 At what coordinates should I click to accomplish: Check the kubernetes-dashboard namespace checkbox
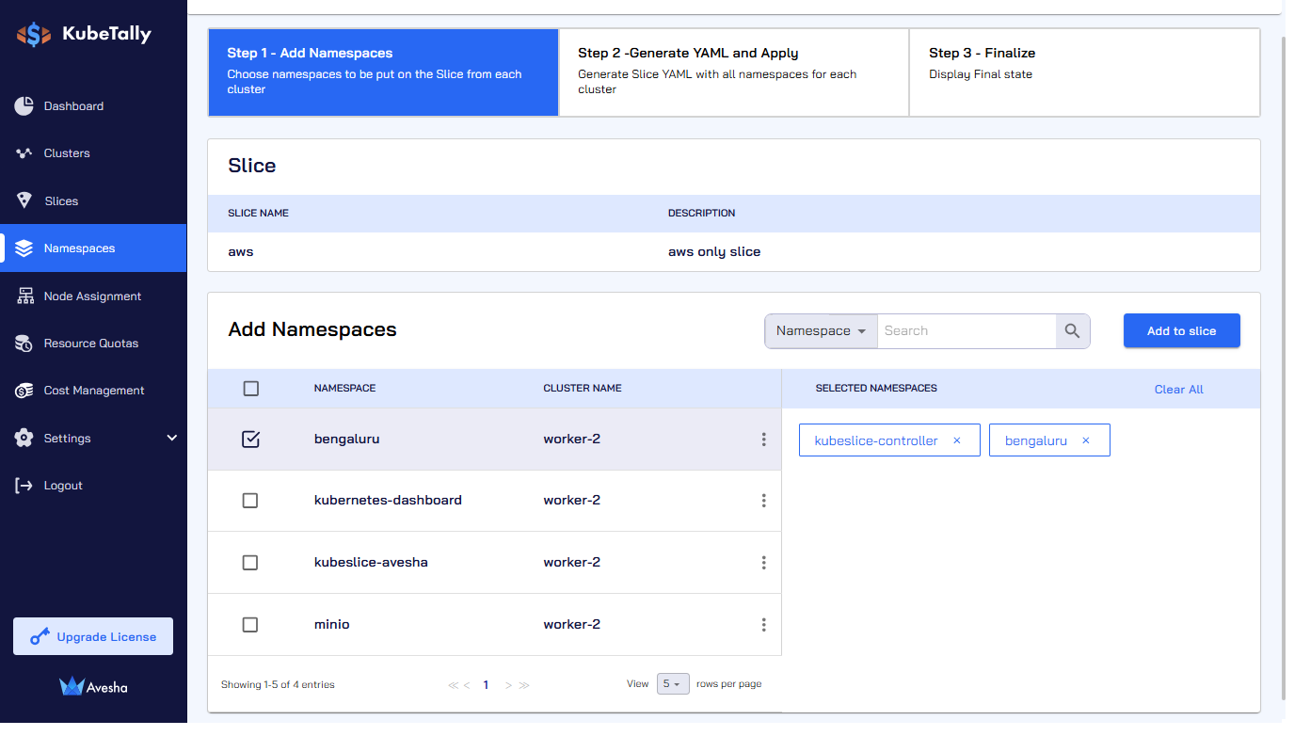coord(250,501)
